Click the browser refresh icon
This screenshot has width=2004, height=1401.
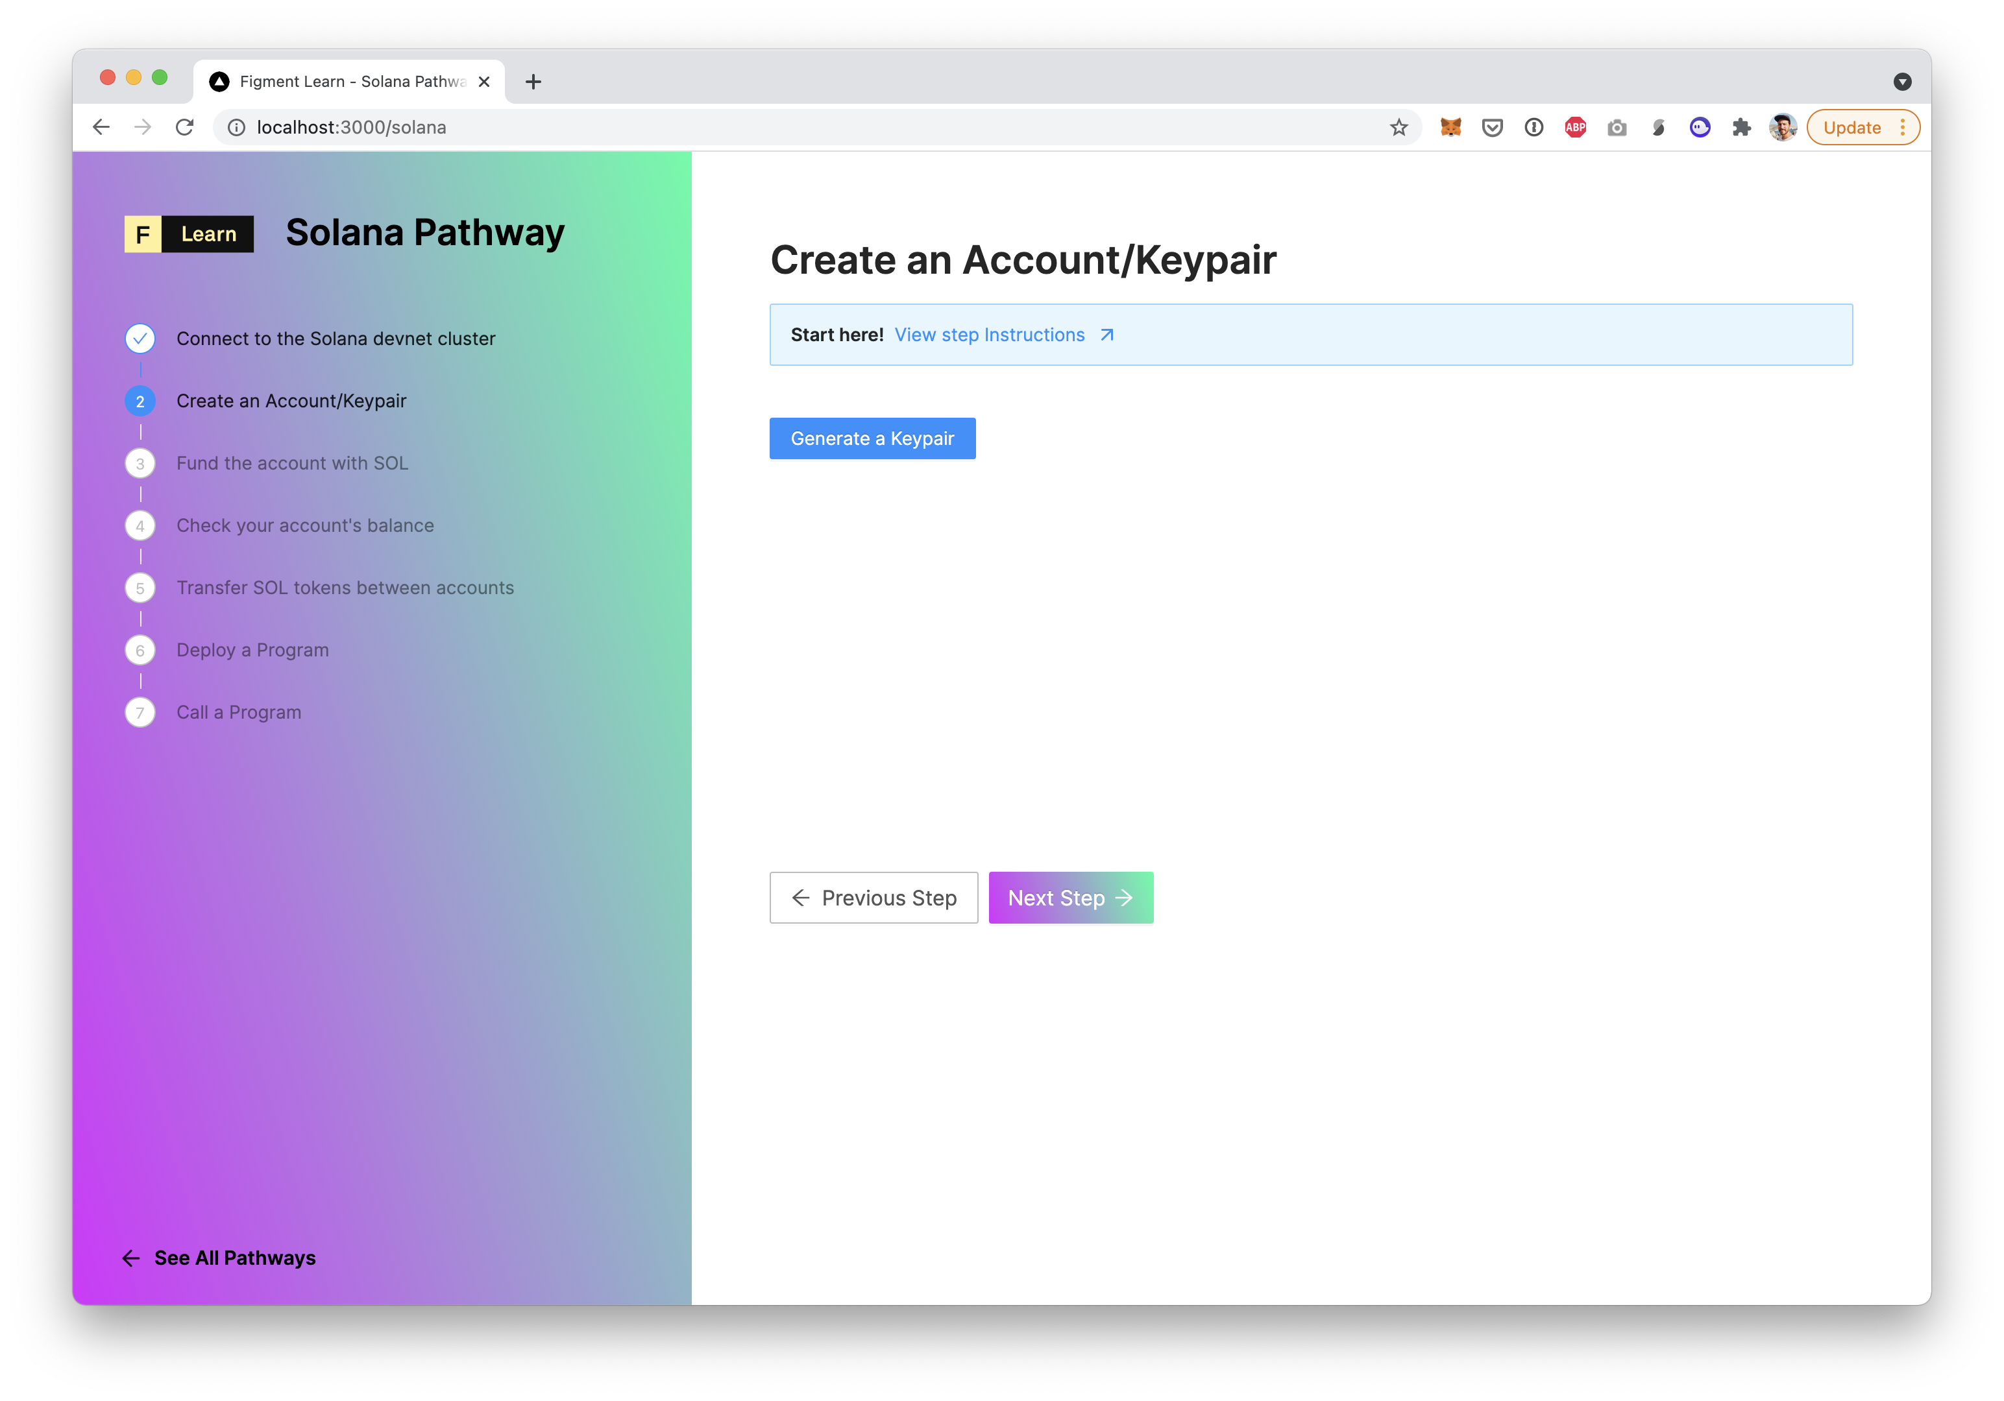184,126
